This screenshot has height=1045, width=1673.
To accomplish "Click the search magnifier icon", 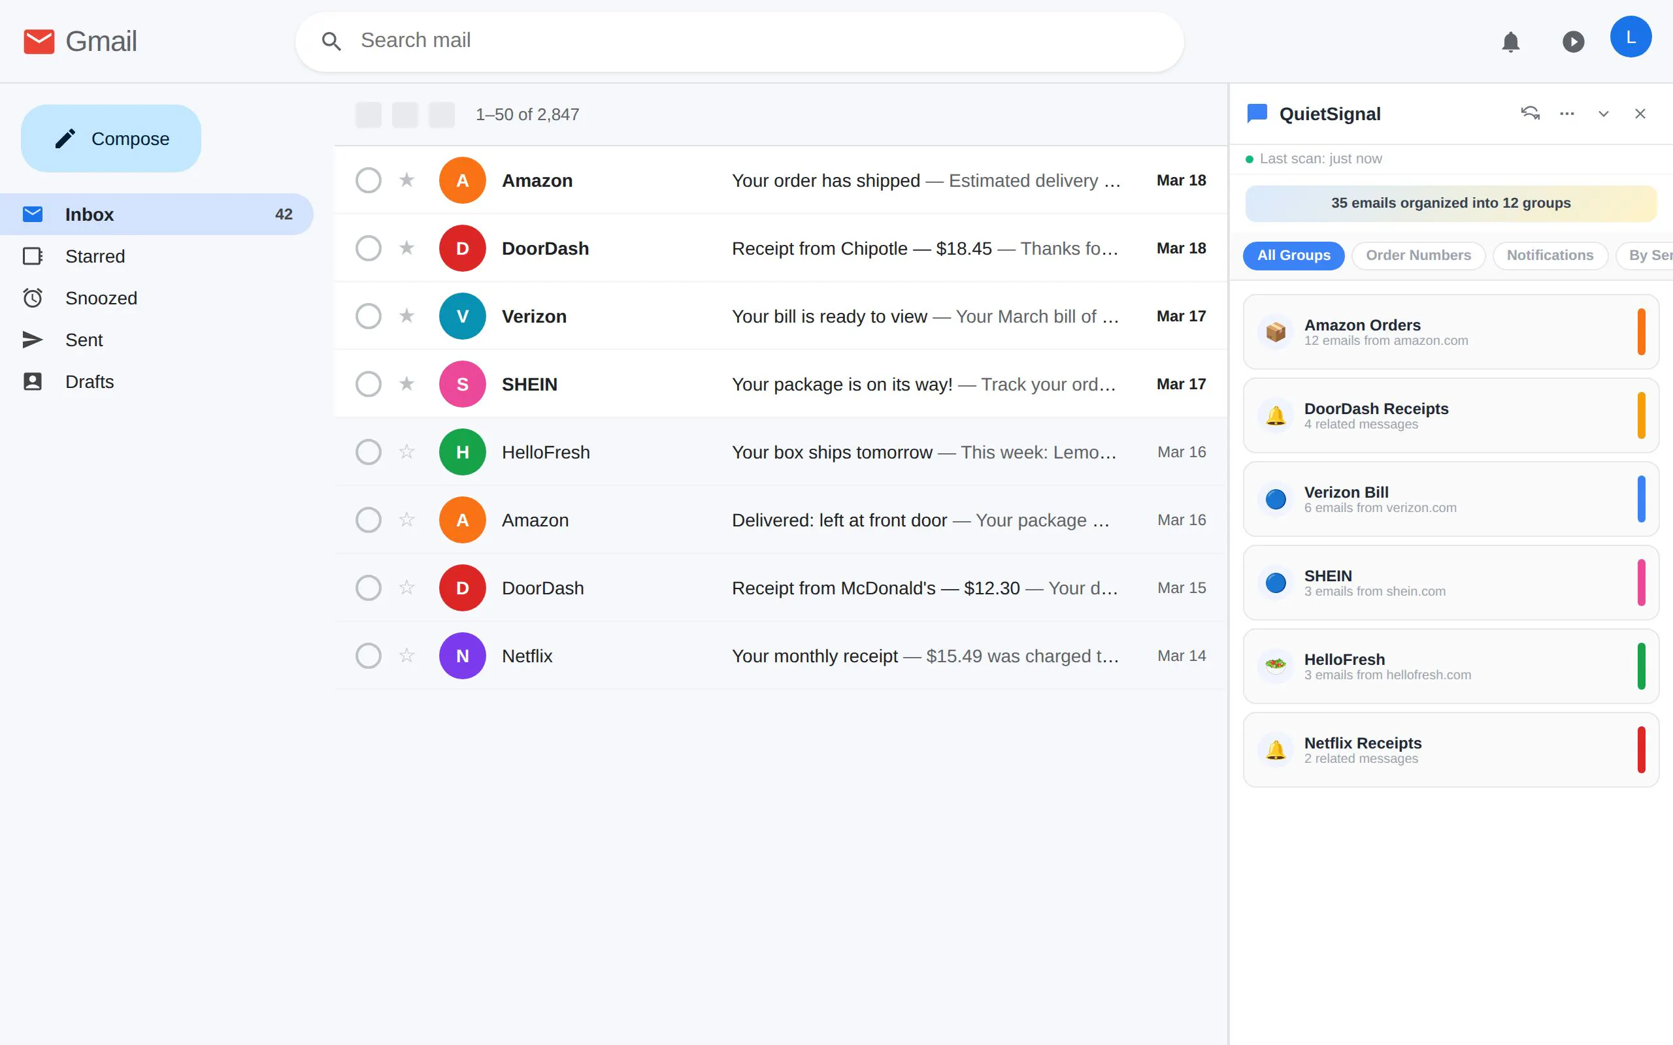I will click(x=331, y=41).
